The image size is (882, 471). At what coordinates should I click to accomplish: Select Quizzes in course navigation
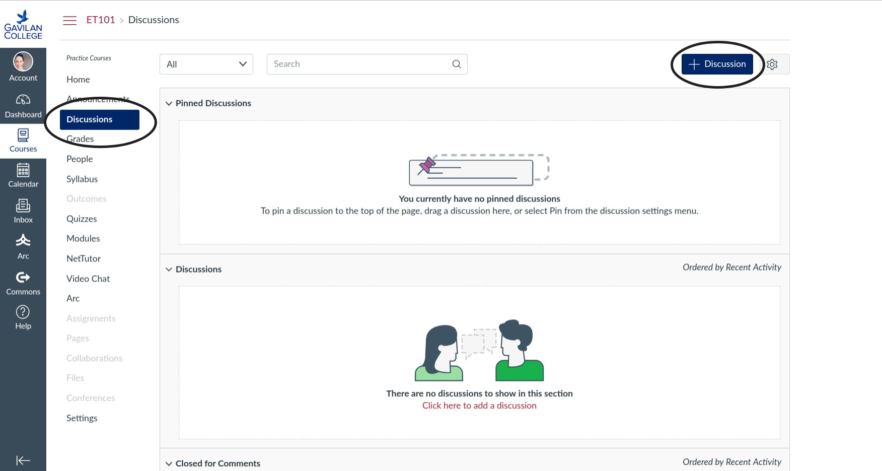click(x=82, y=219)
